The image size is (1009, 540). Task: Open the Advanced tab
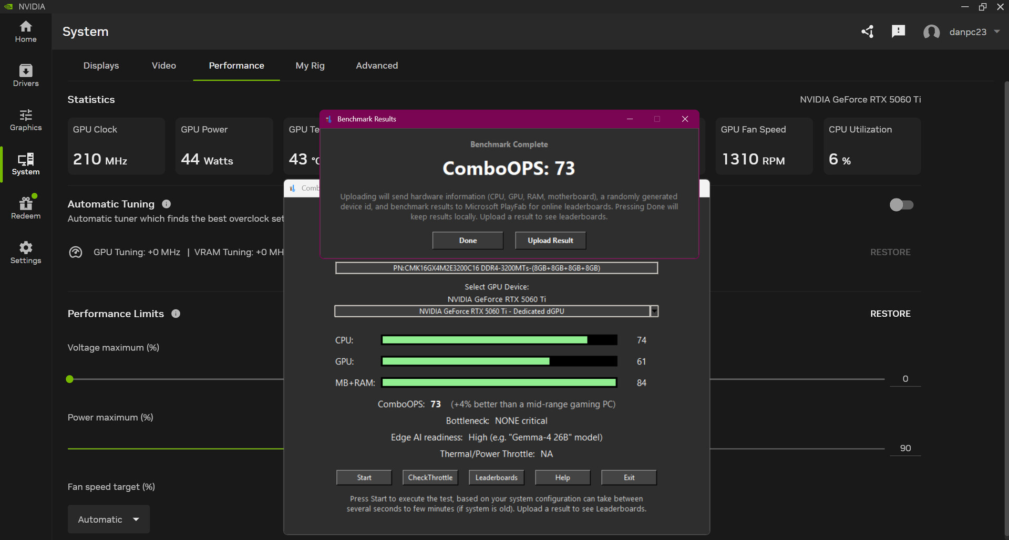click(377, 66)
